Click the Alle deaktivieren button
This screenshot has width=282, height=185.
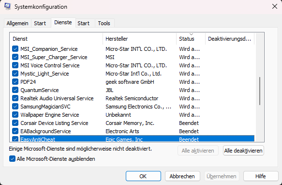[x=243, y=151]
